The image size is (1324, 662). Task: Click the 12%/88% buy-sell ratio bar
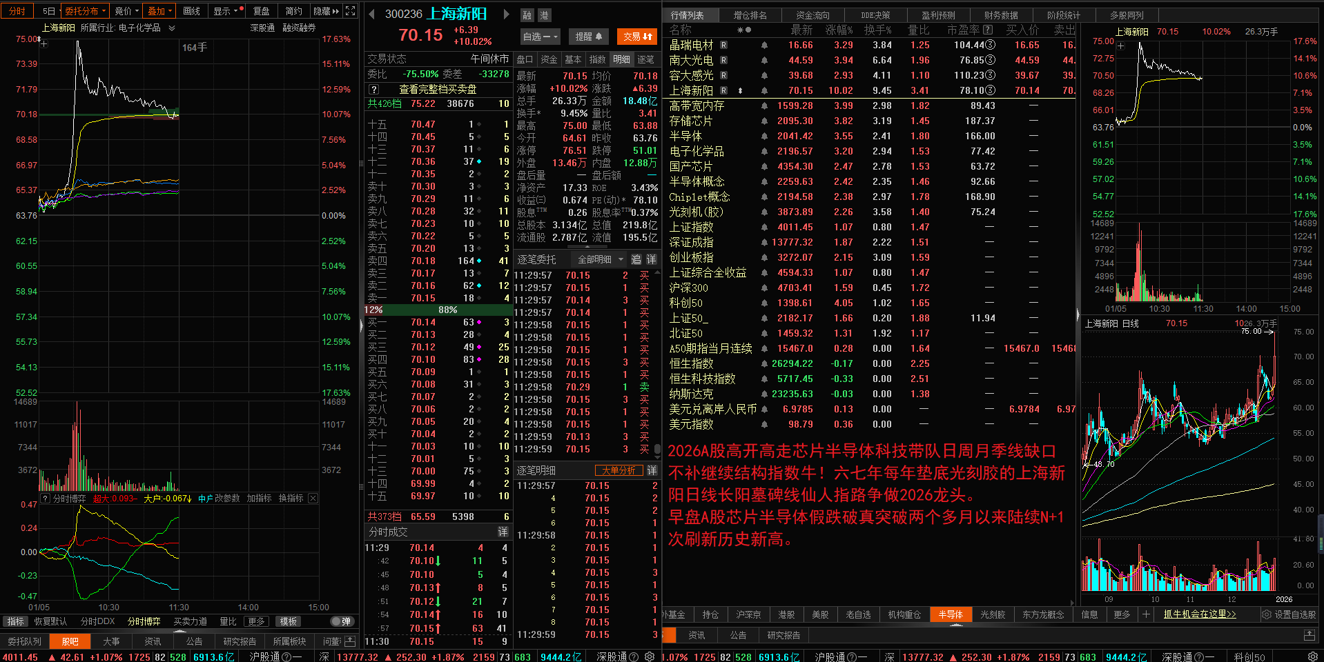pyautogui.click(x=438, y=310)
